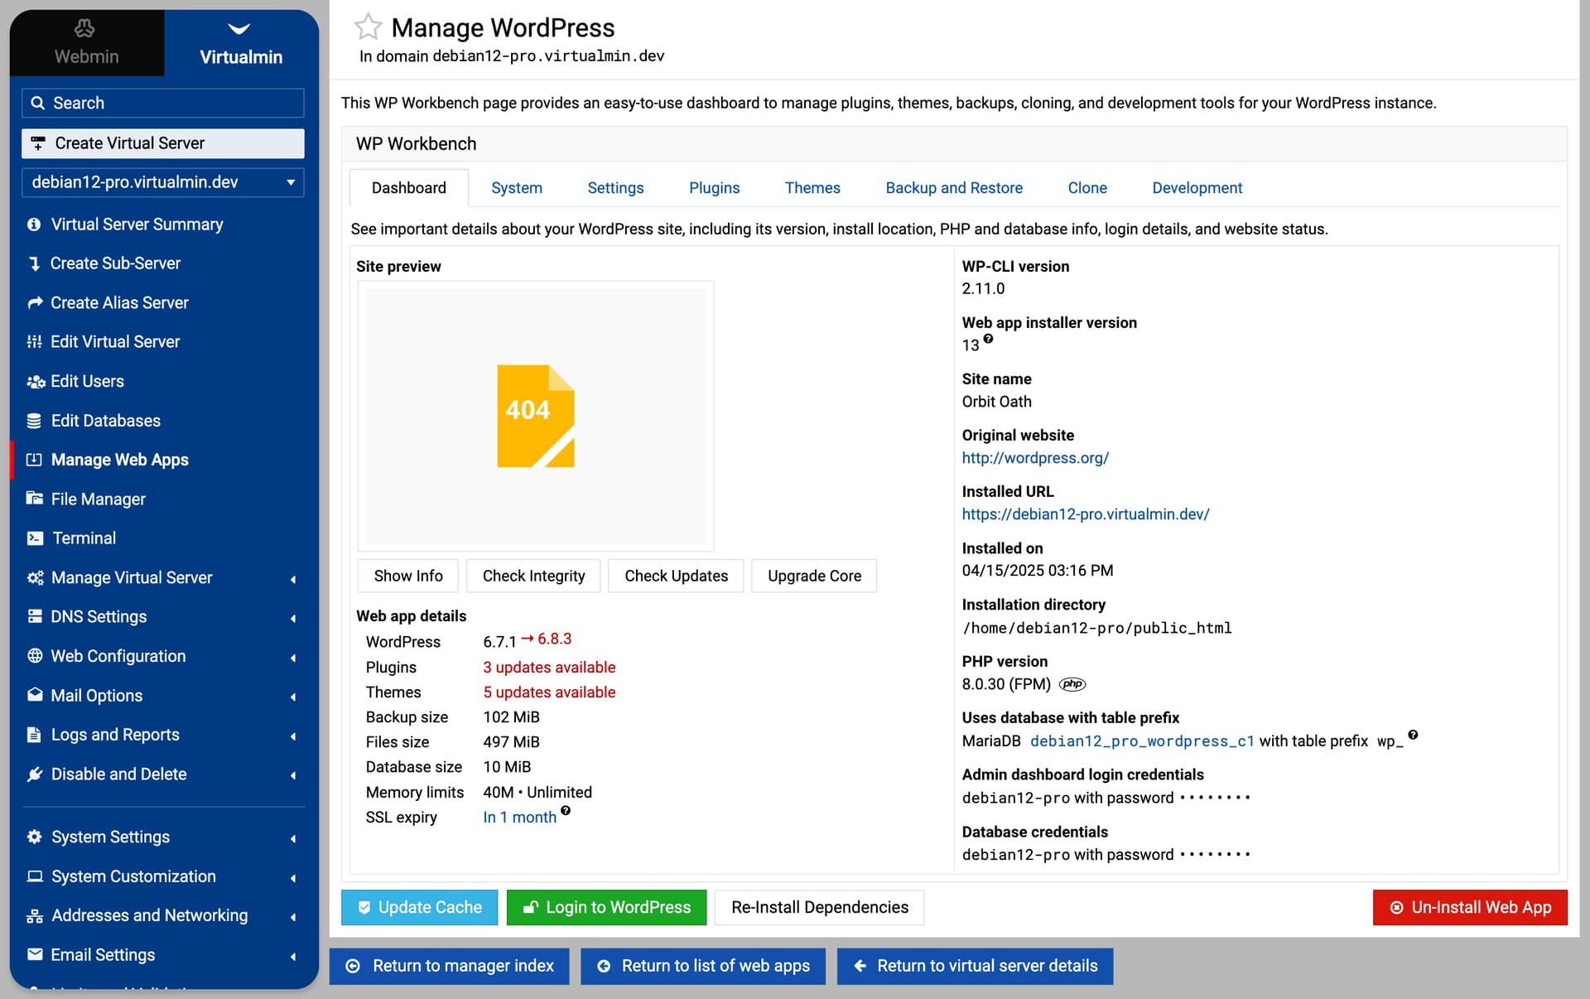This screenshot has height=999, width=1590.
Task: Click the favorite star beside Manage WordPress
Action: (368, 27)
